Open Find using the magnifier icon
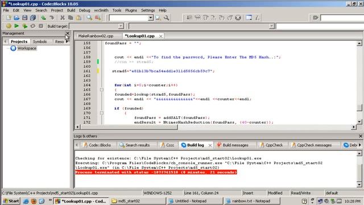This screenshot has width=364, height=205. point(89,18)
